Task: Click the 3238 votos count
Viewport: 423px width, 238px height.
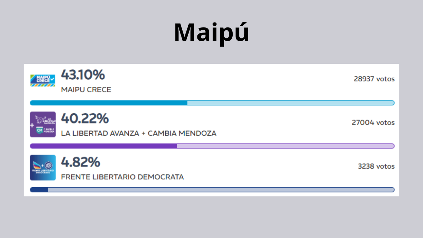Action: [376, 166]
